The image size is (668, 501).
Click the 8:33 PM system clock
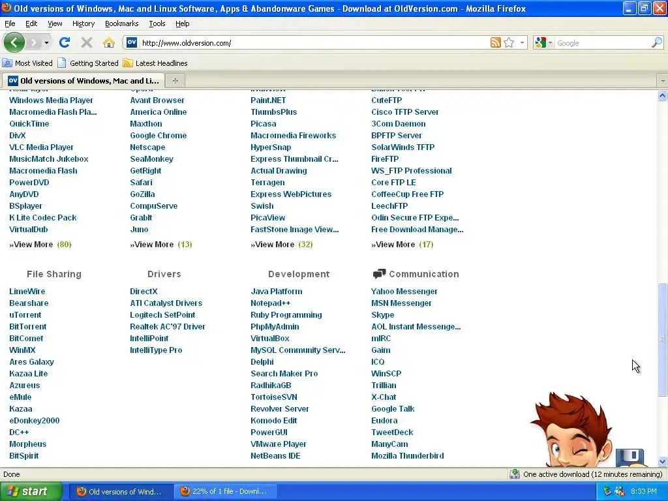pos(643,491)
